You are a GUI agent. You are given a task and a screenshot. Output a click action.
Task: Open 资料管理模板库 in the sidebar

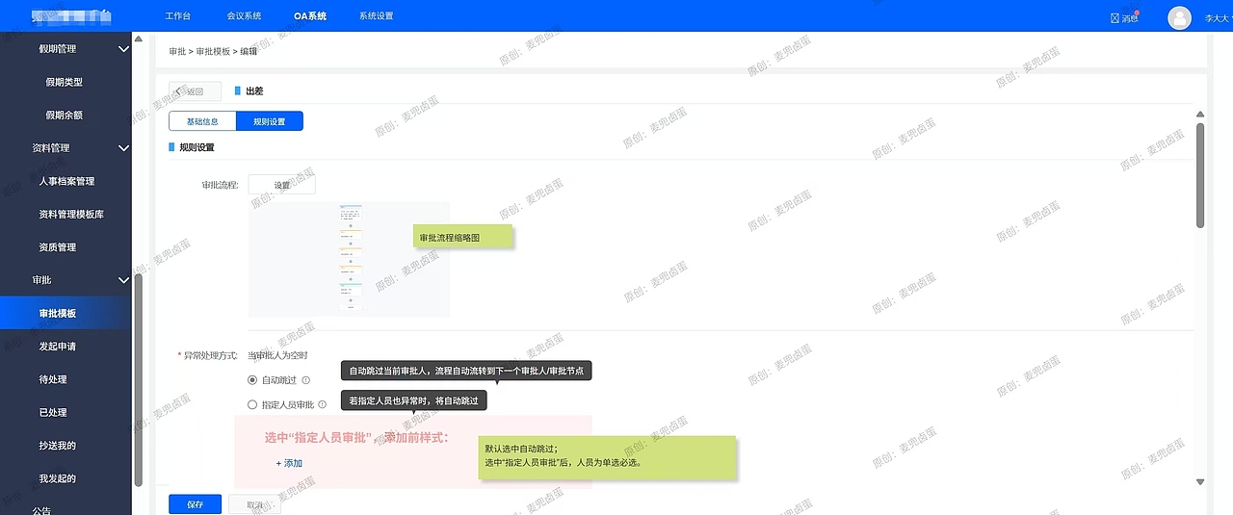coord(71,214)
